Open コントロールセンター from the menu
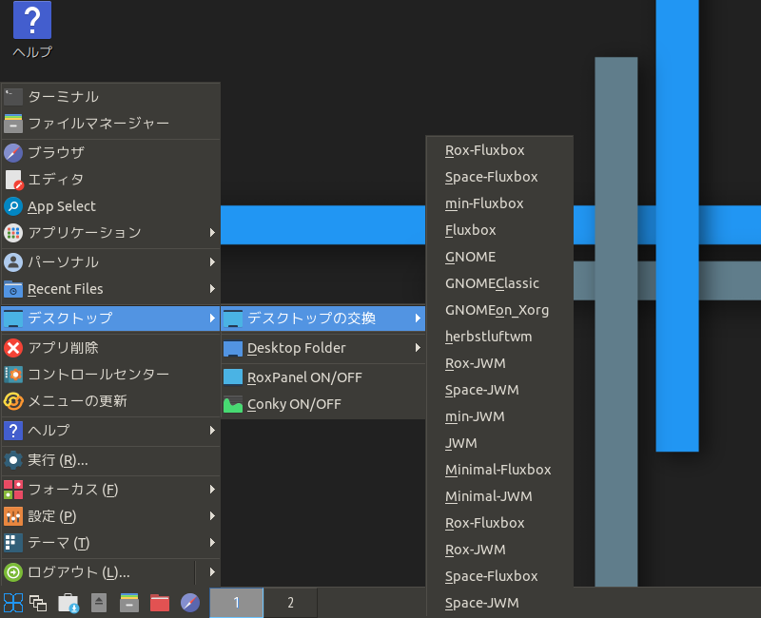 110,375
